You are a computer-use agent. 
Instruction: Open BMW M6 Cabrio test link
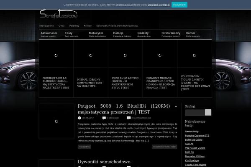point(194,140)
